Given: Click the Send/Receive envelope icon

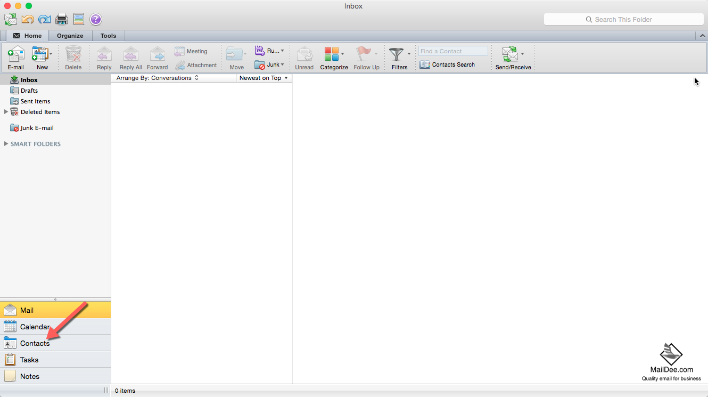Looking at the screenshot, I should 509,54.
